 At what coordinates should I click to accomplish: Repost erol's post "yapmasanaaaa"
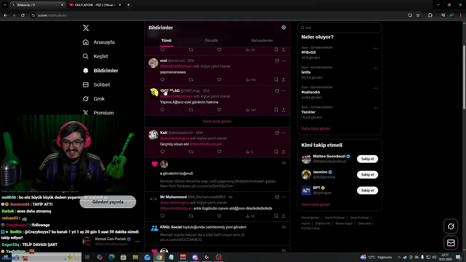(x=191, y=80)
